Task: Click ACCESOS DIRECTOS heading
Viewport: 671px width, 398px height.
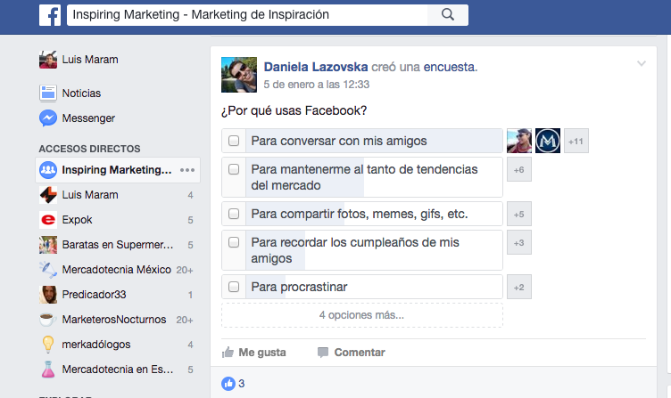Action: click(89, 149)
